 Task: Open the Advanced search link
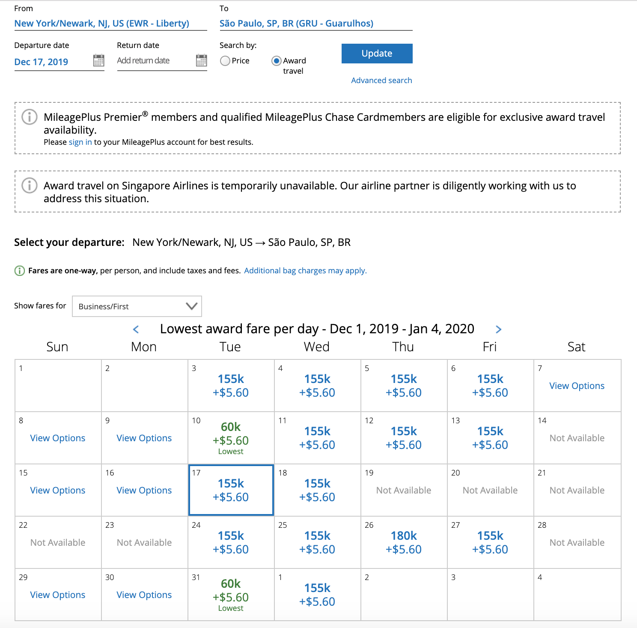click(x=381, y=81)
